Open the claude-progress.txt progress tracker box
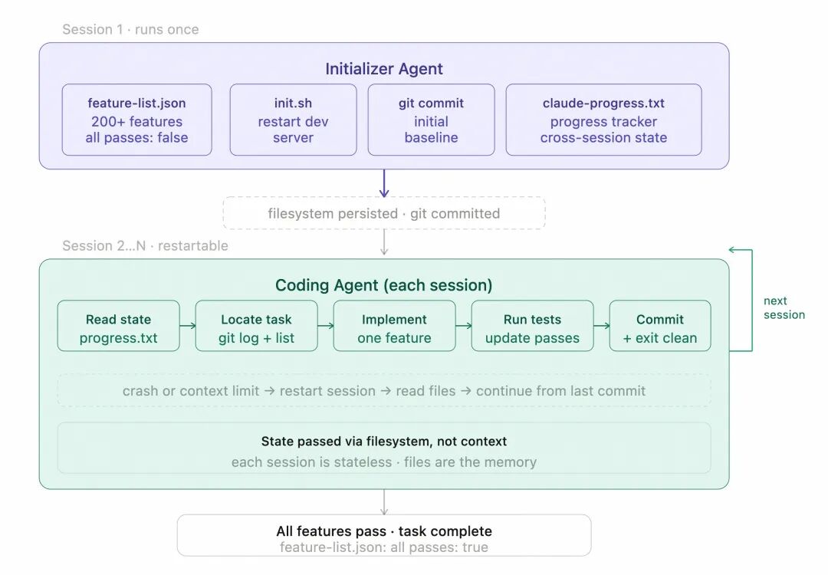The image size is (828, 575). click(x=603, y=120)
